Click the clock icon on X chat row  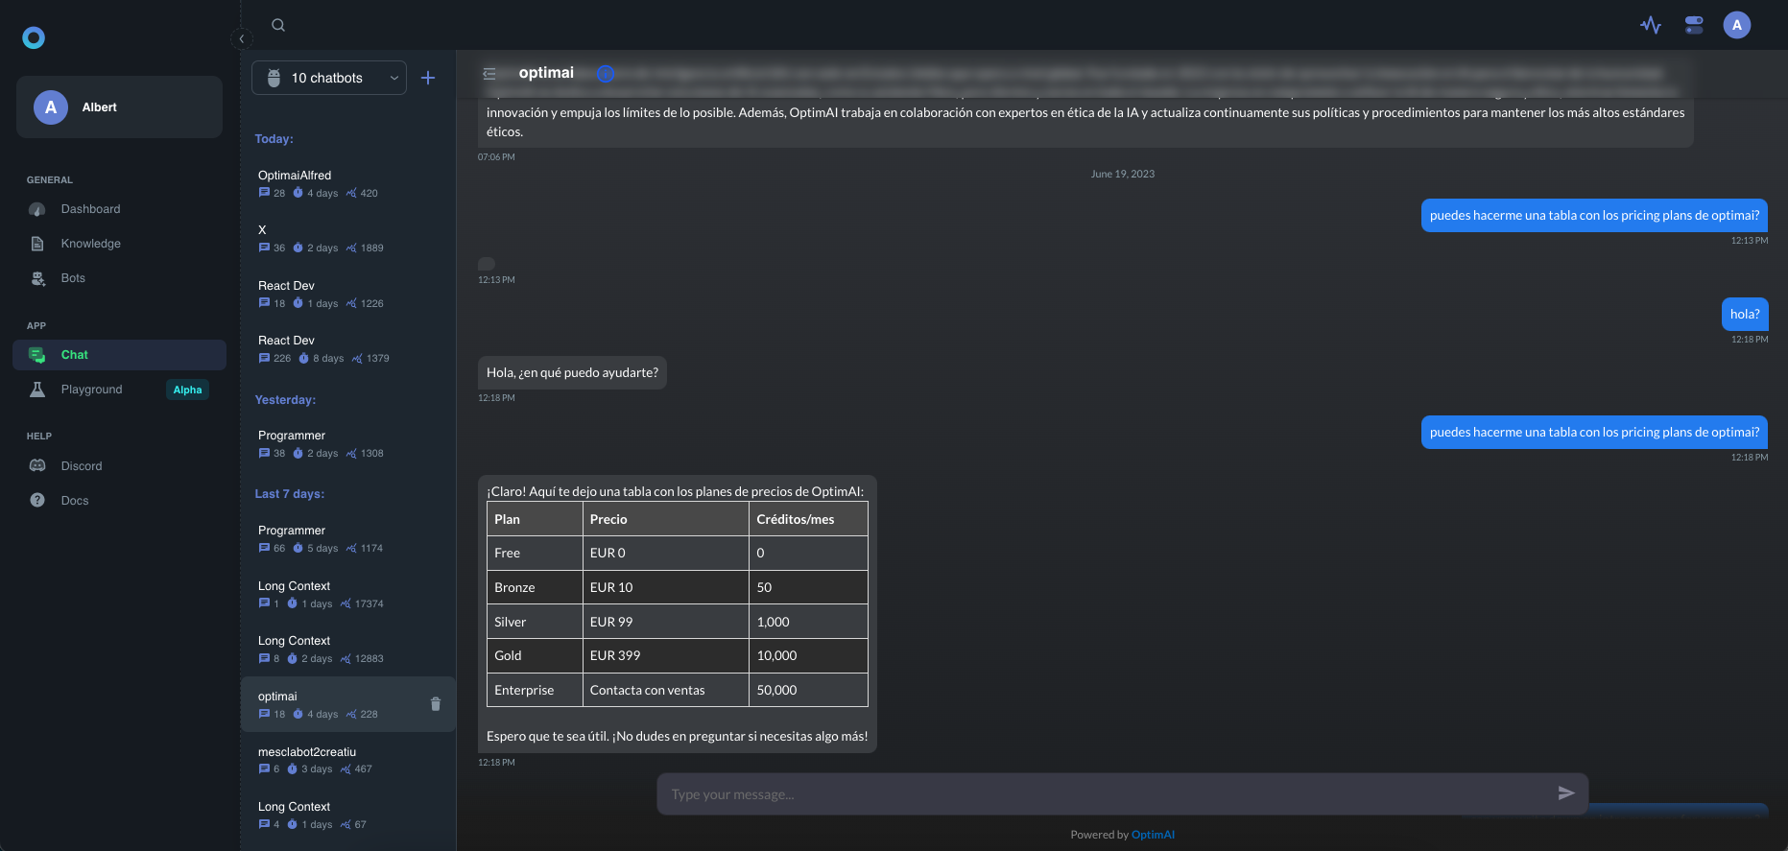[298, 248]
